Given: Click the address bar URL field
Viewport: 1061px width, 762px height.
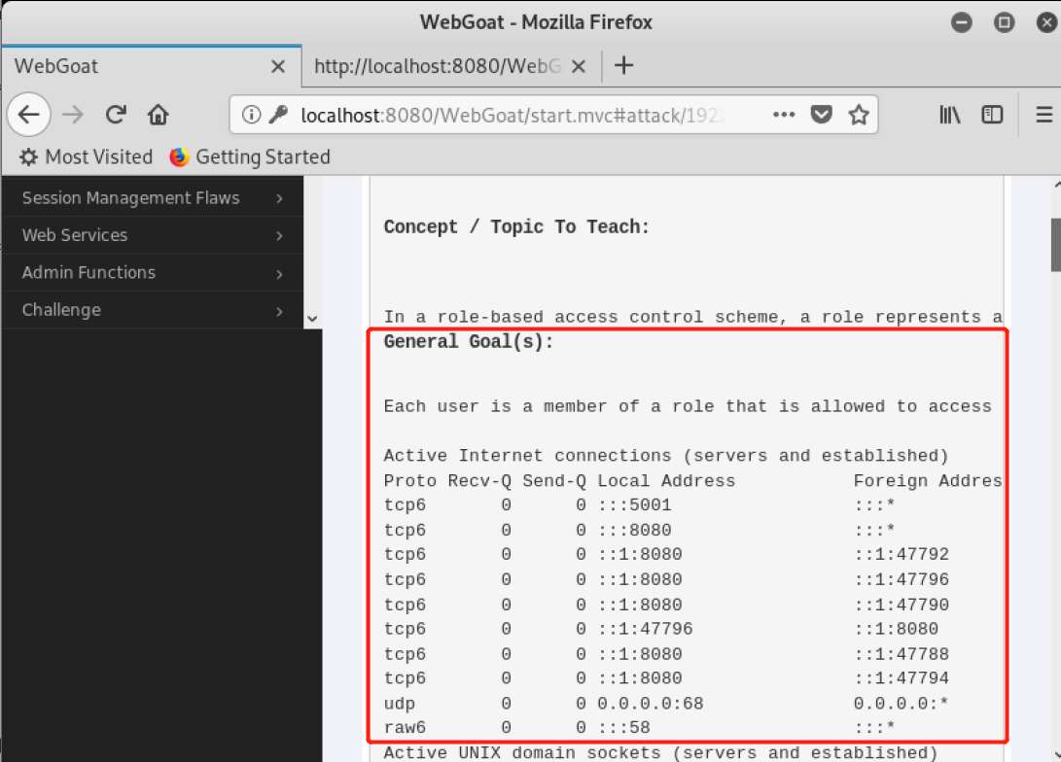Looking at the screenshot, I should [x=513, y=115].
